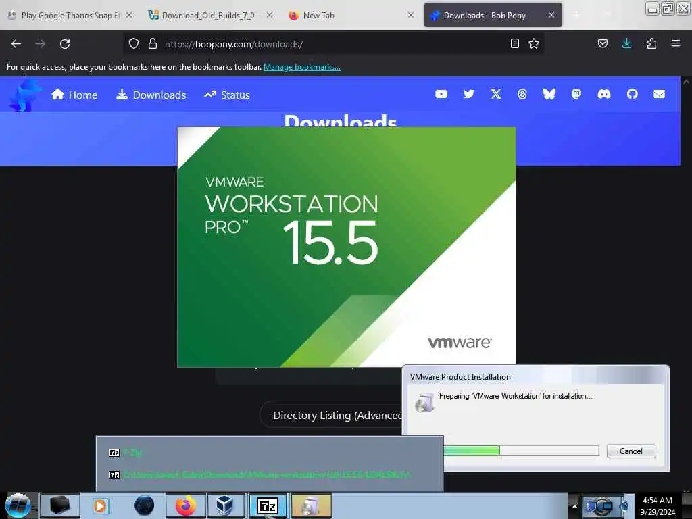The height and width of the screenshot is (519, 692).
Task: Open the 7-Zip taskbar button
Action: 268,505
